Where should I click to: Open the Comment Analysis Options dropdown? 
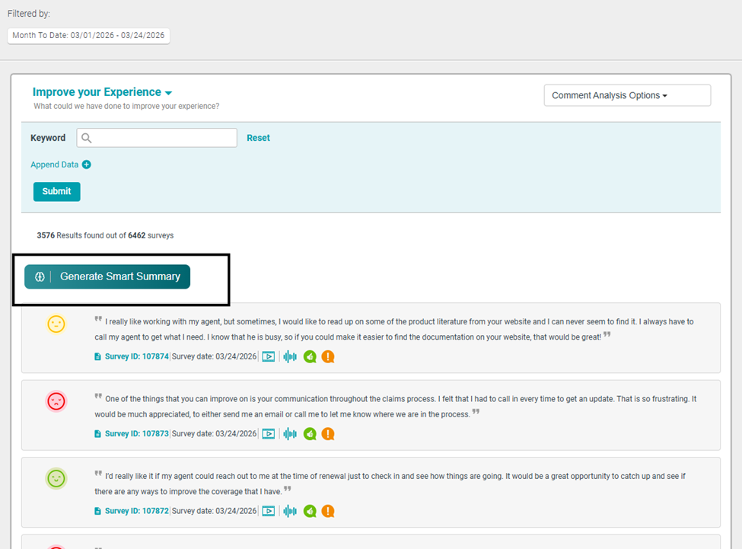(x=626, y=95)
